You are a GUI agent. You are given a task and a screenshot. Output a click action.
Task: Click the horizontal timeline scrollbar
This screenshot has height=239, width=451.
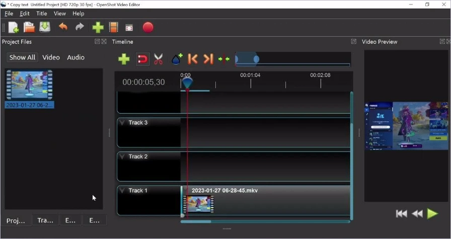pos(196,221)
